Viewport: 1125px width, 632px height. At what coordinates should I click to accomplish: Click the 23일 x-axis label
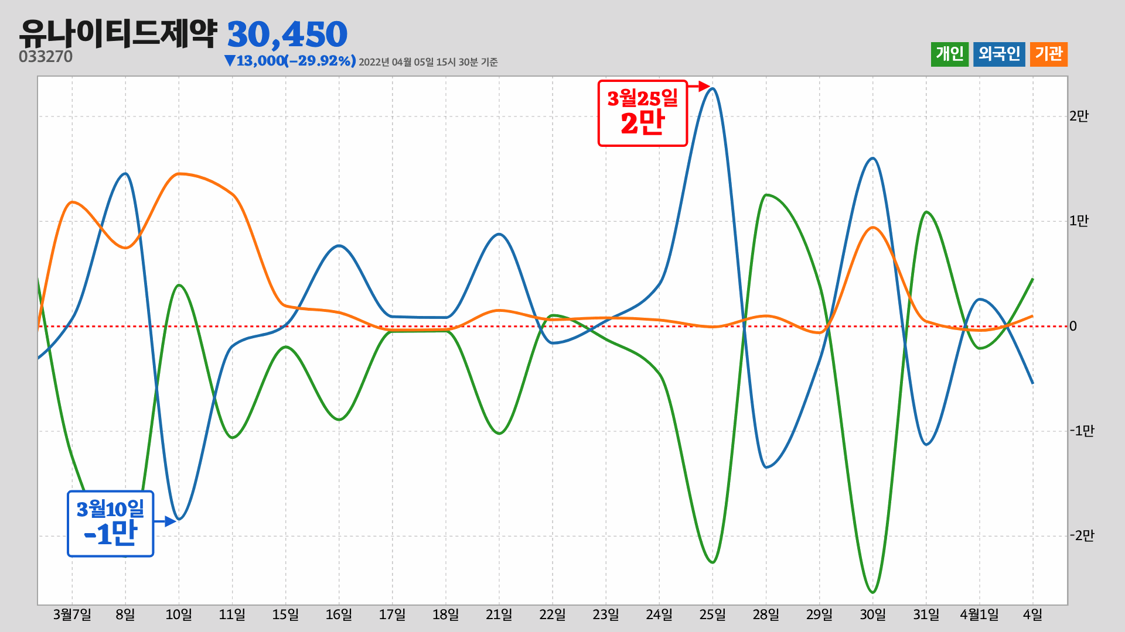pos(606,615)
